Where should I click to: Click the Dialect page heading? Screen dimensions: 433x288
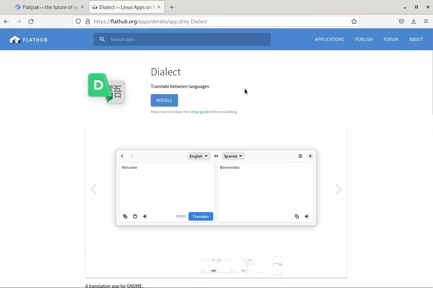point(166,72)
